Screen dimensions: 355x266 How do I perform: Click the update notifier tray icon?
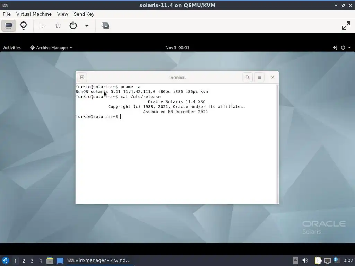coord(336,260)
